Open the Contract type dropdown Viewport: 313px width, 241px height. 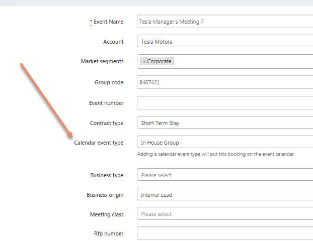coord(224,123)
